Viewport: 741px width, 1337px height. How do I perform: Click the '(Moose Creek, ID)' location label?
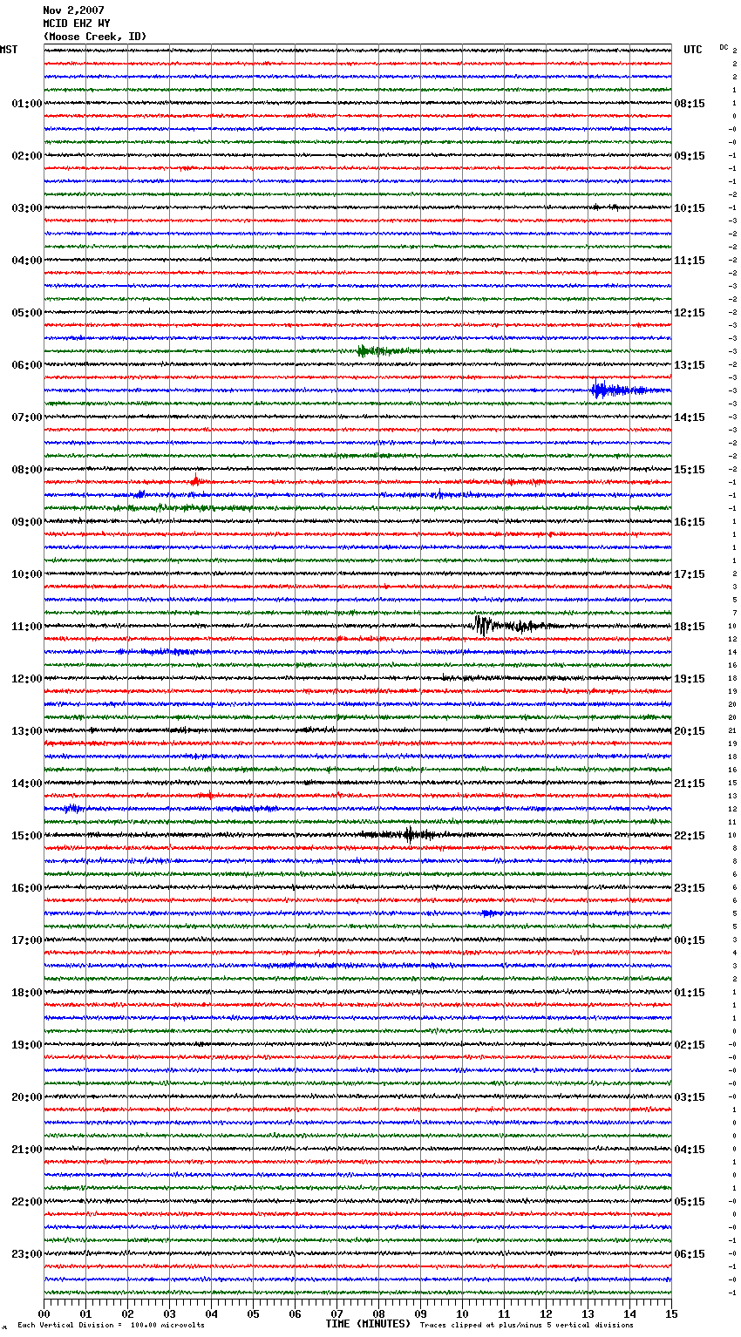95,37
